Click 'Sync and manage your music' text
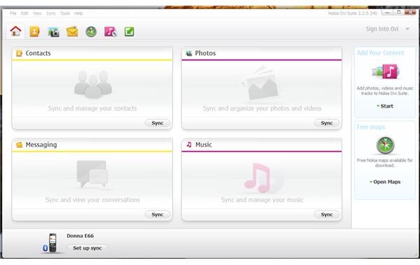Viewport: 420px width, 265px height. point(262,200)
